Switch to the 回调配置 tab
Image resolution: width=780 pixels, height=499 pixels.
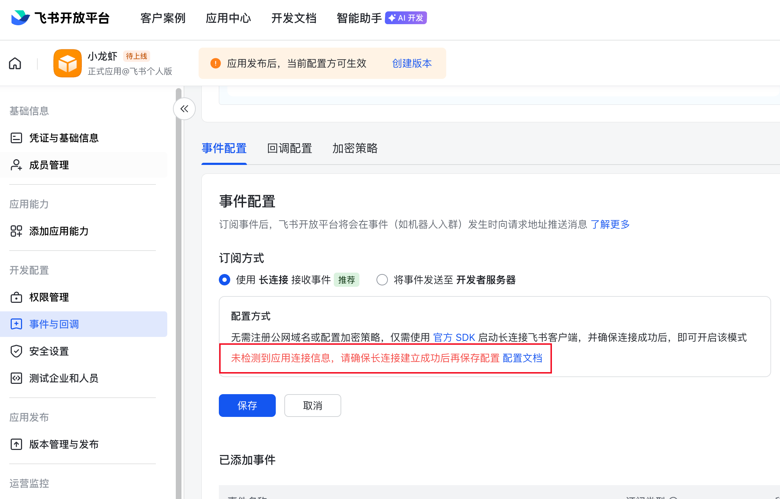tap(289, 148)
